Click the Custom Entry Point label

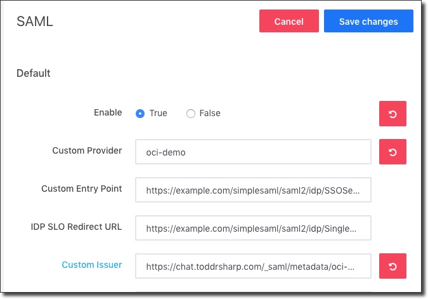[x=81, y=189]
